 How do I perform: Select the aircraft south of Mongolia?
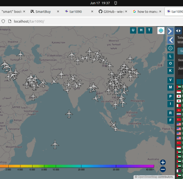89,52
